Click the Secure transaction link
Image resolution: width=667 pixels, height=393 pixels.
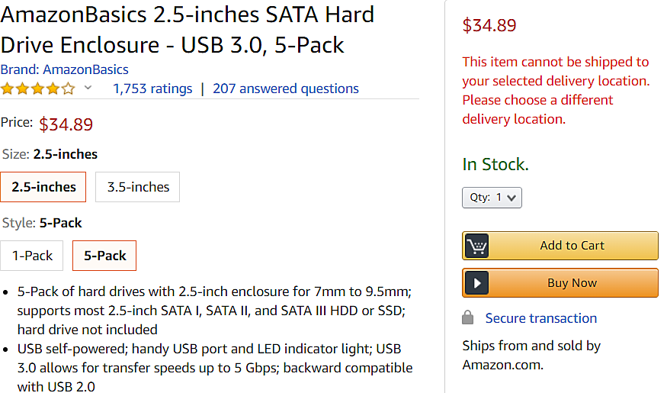tap(541, 318)
